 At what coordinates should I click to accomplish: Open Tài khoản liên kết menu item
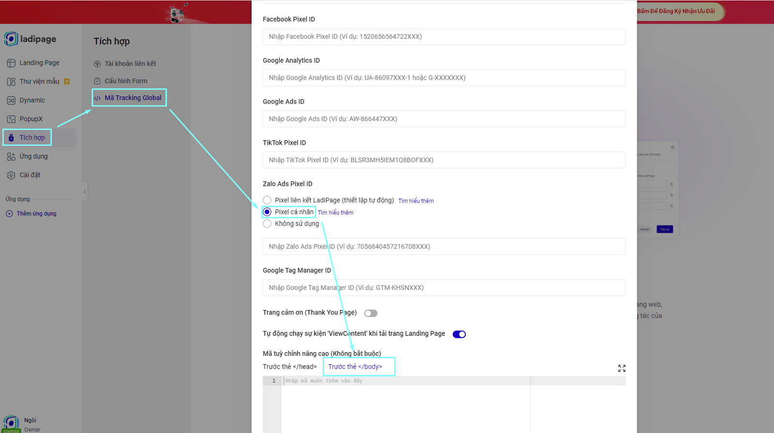(130, 64)
